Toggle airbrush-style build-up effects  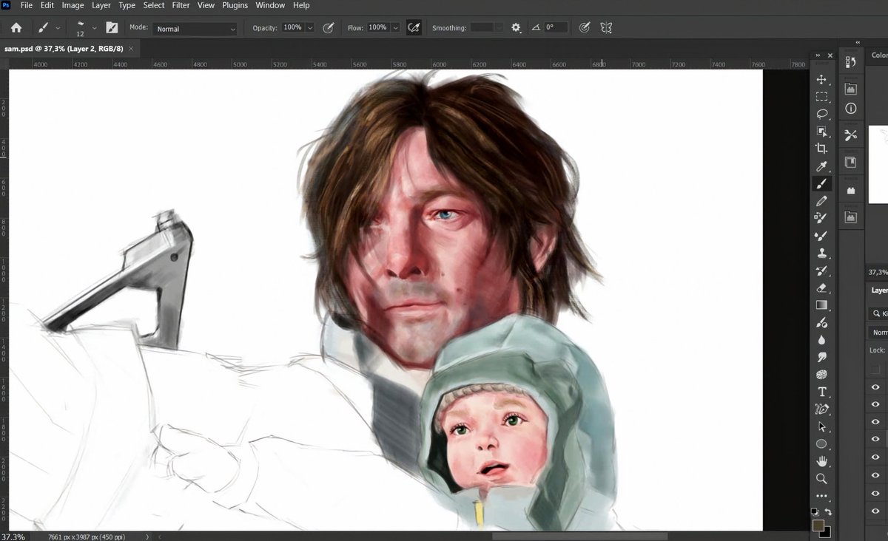pyautogui.click(x=414, y=28)
